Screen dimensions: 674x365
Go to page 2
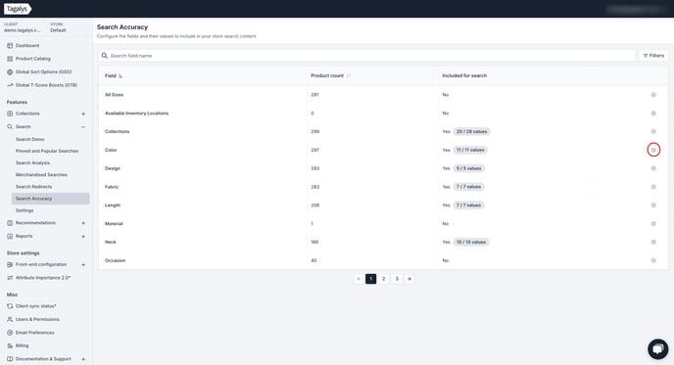click(x=383, y=279)
